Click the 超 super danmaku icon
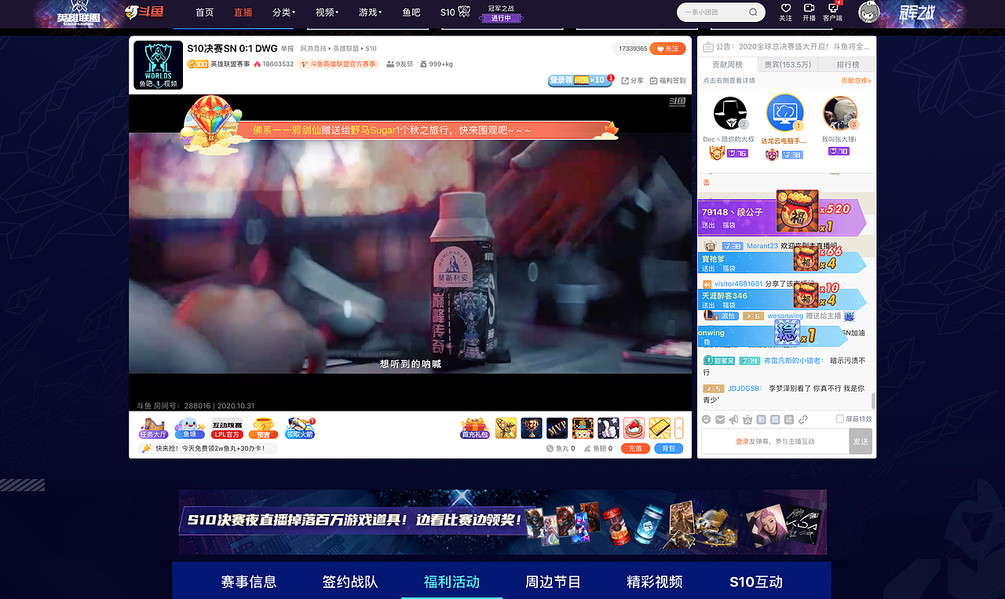 (775, 419)
